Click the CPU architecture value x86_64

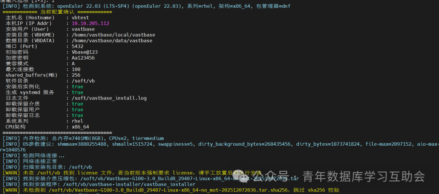coord(80,127)
